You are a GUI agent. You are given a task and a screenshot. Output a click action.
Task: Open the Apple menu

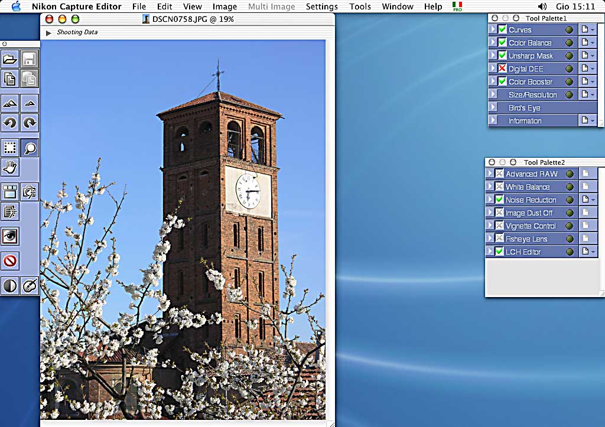point(16,6)
